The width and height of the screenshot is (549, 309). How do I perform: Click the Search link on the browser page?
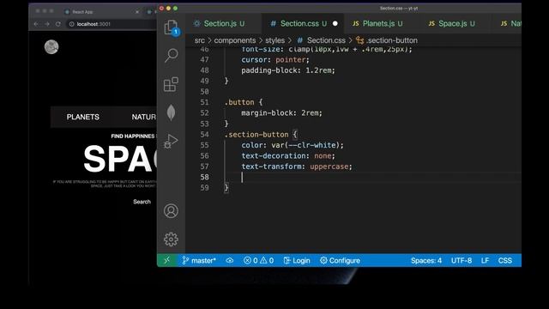[142, 202]
